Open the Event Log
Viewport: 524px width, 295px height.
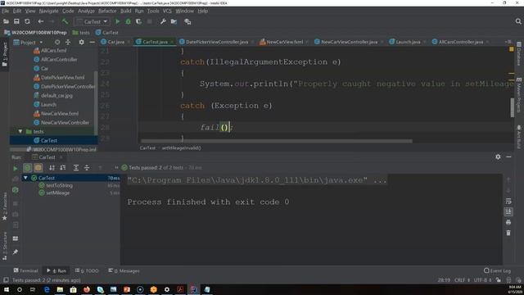tap(497, 270)
